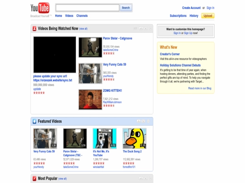Click the '112,662,891 views' text
This screenshot has width=245, height=183.
point(132,160)
